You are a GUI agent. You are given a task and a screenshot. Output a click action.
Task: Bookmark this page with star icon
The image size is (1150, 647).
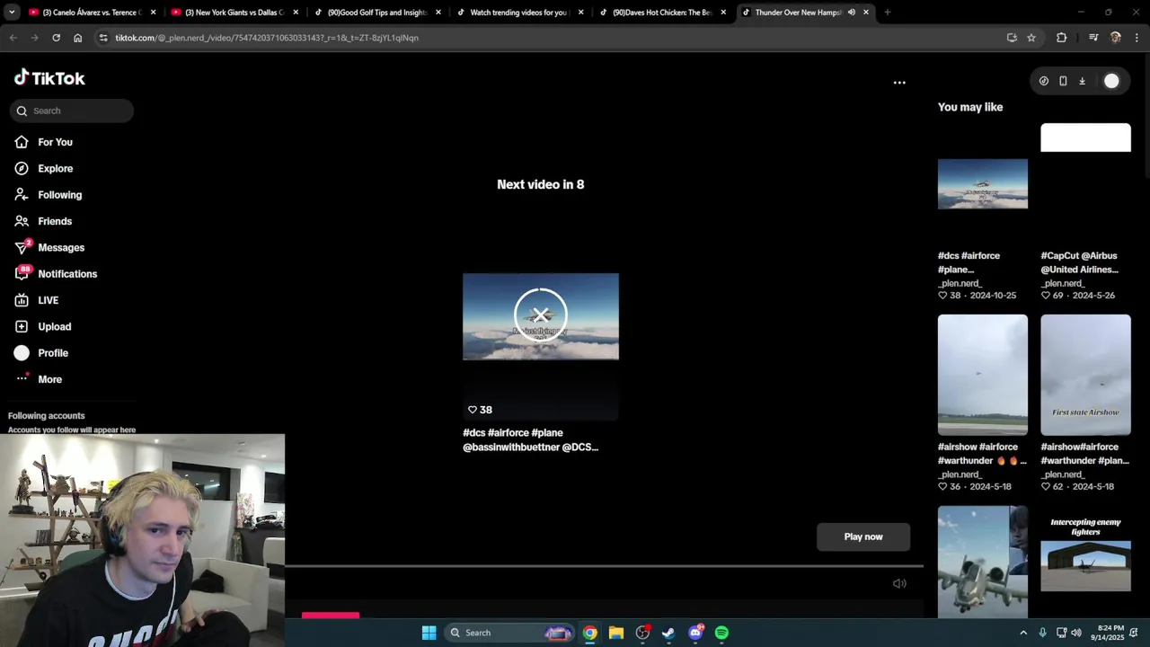pyautogui.click(x=1031, y=38)
